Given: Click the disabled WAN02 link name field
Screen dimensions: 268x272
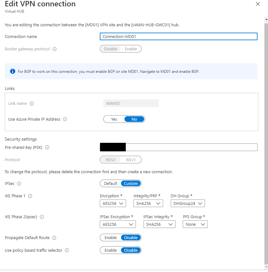Looking at the screenshot, I should click(x=131, y=103).
